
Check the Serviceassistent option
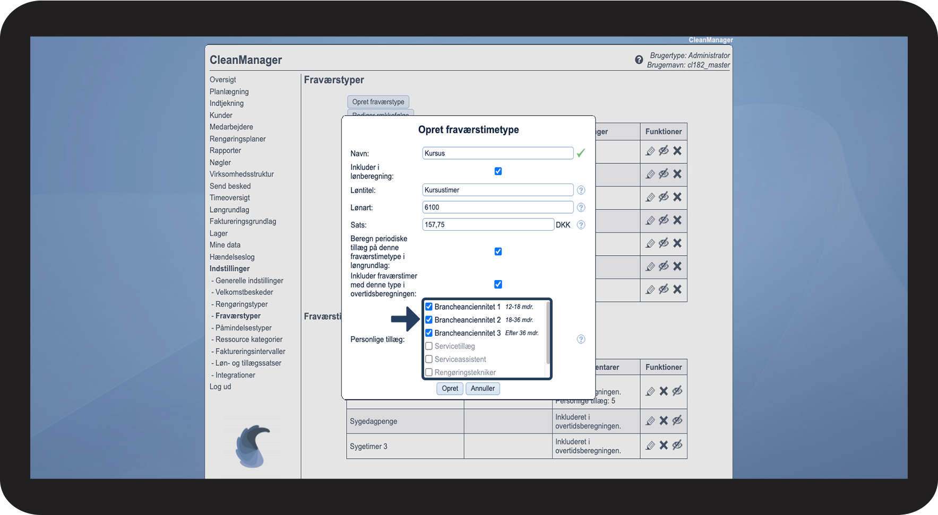pos(429,359)
